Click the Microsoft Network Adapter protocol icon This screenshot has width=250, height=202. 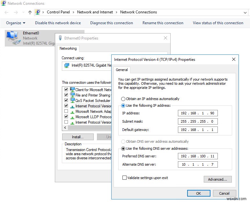pyautogui.click(x=72, y=112)
